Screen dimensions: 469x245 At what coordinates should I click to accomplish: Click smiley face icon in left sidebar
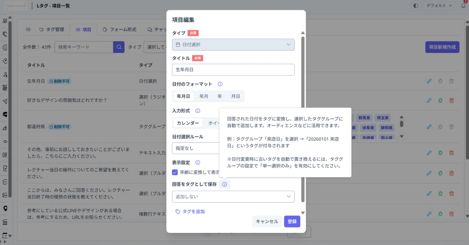tap(5, 48)
